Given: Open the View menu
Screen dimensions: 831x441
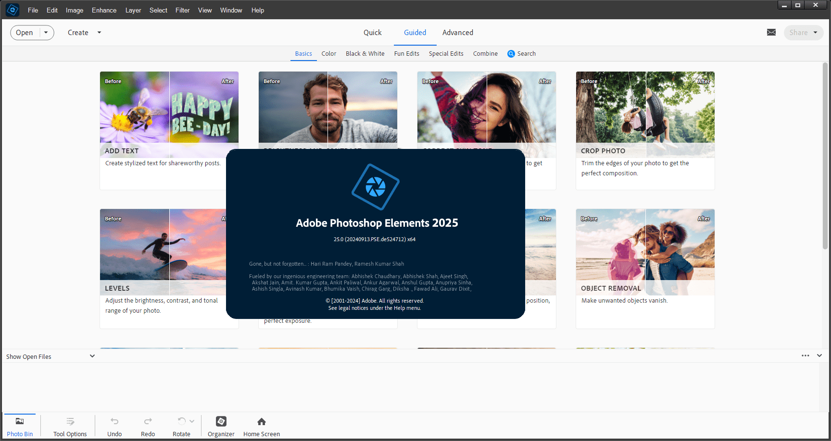Looking at the screenshot, I should pyautogui.click(x=205, y=10).
